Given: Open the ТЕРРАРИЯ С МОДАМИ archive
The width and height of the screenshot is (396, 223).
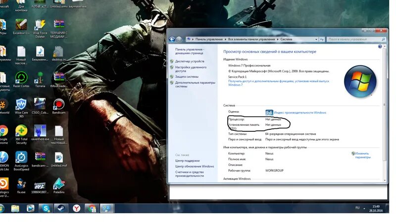Looking at the screenshot, I should pyautogui.click(x=59, y=29).
